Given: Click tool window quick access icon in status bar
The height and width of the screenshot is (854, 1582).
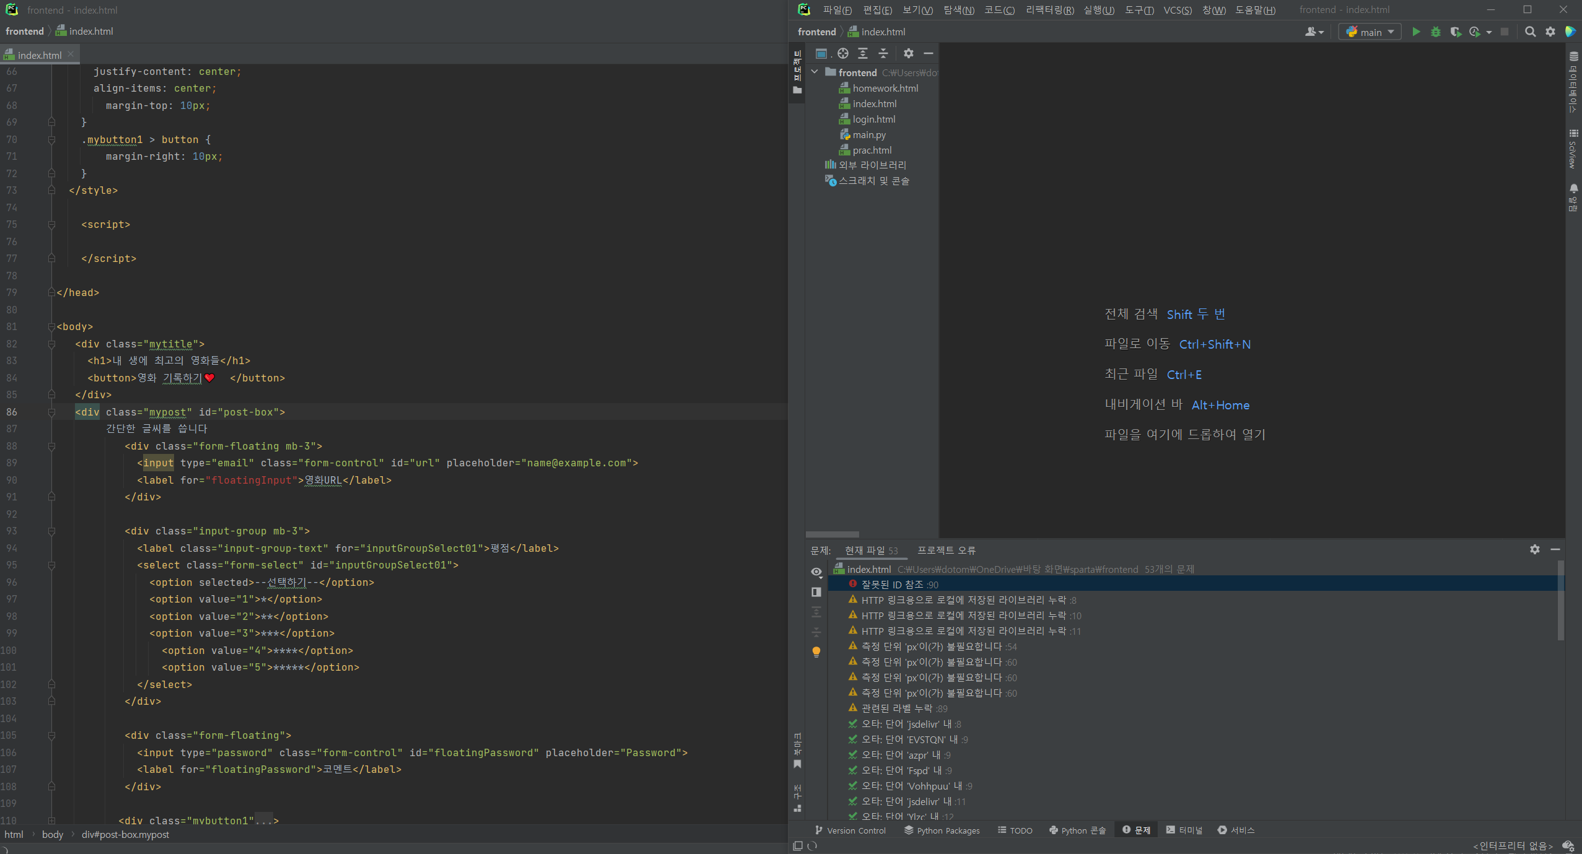Looking at the screenshot, I should coord(798,845).
